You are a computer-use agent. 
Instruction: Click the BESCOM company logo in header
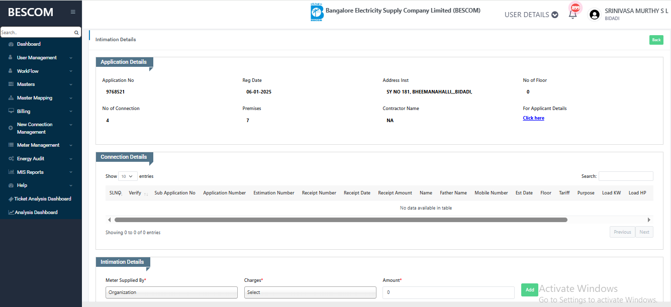(317, 13)
